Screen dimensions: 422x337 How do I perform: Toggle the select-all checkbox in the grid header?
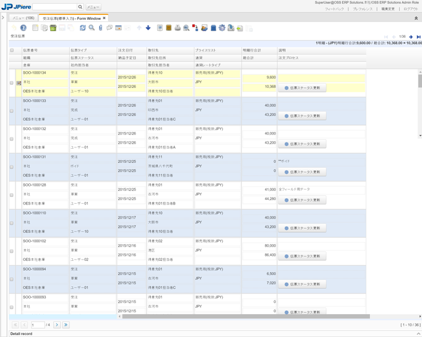point(12,50)
